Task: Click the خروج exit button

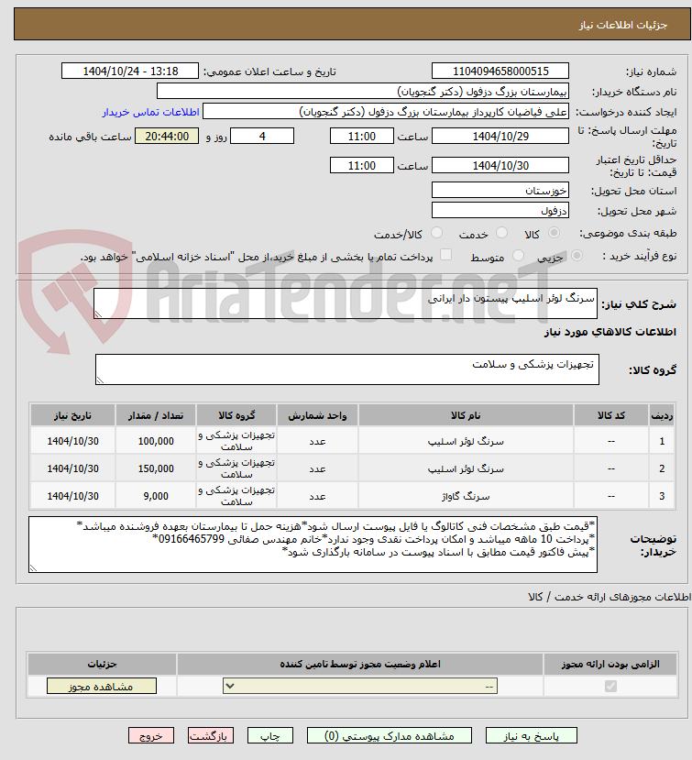Action: point(150,736)
